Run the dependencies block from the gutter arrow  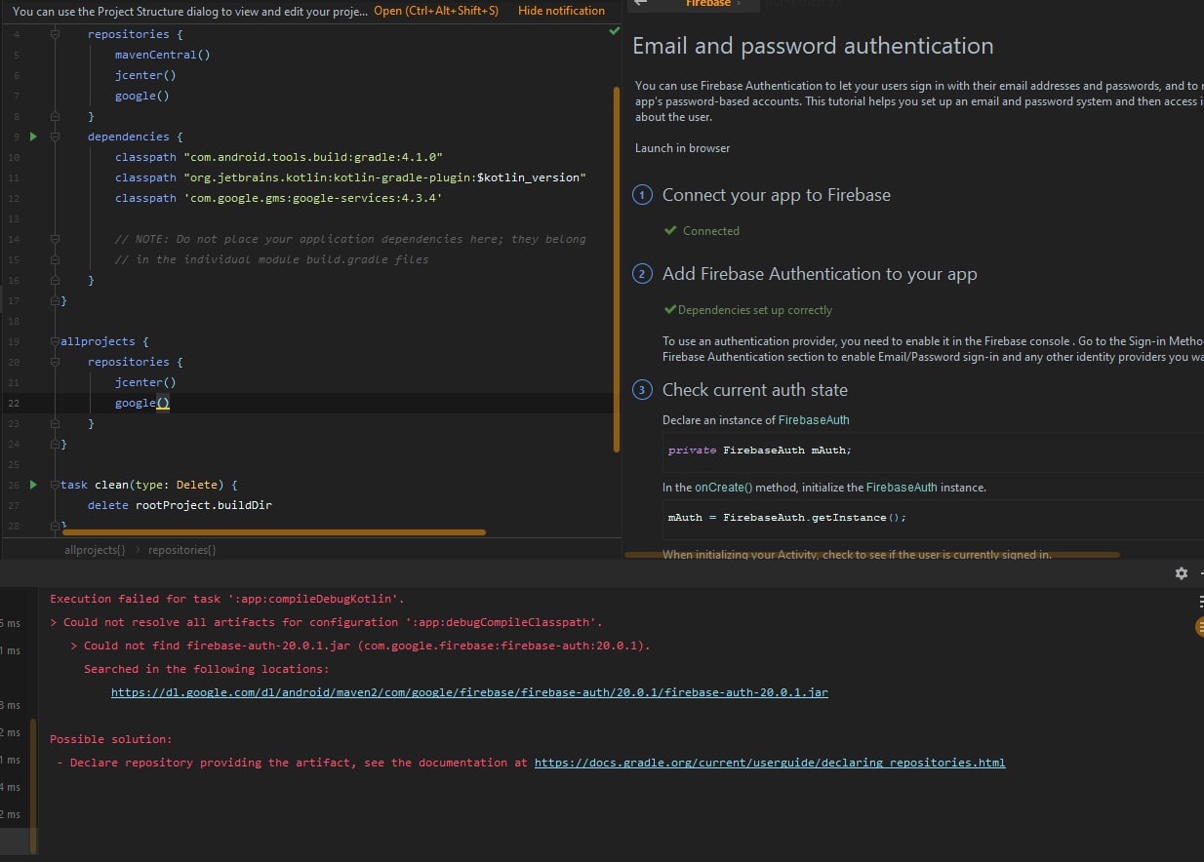point(33,137)
